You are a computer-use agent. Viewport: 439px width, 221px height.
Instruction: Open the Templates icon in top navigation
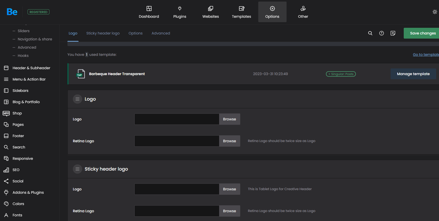[242, 8]
